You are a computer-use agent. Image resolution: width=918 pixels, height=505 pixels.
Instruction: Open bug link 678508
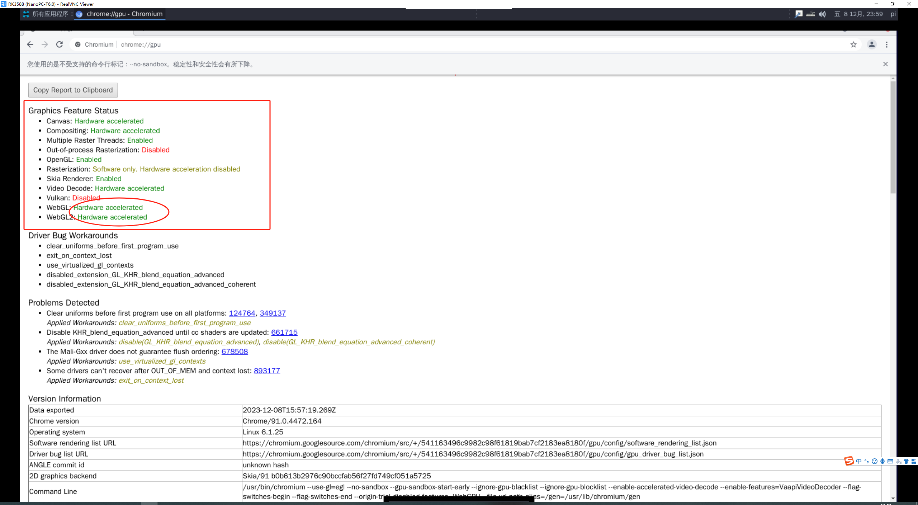tap(235, 351)
